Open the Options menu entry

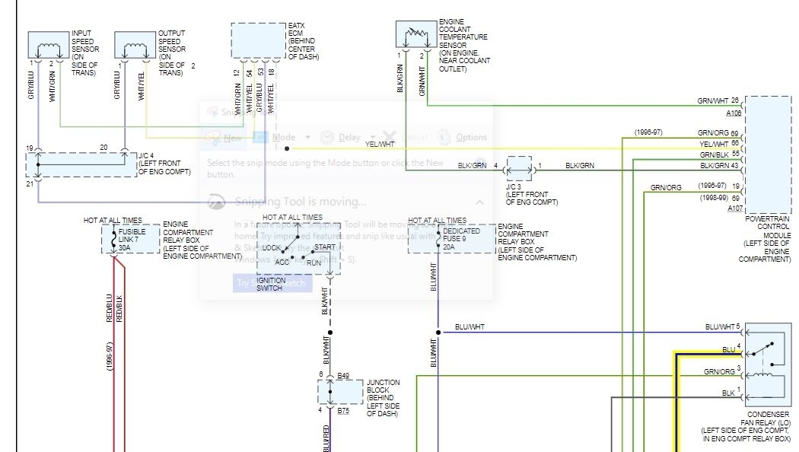[x=470, y=137]
